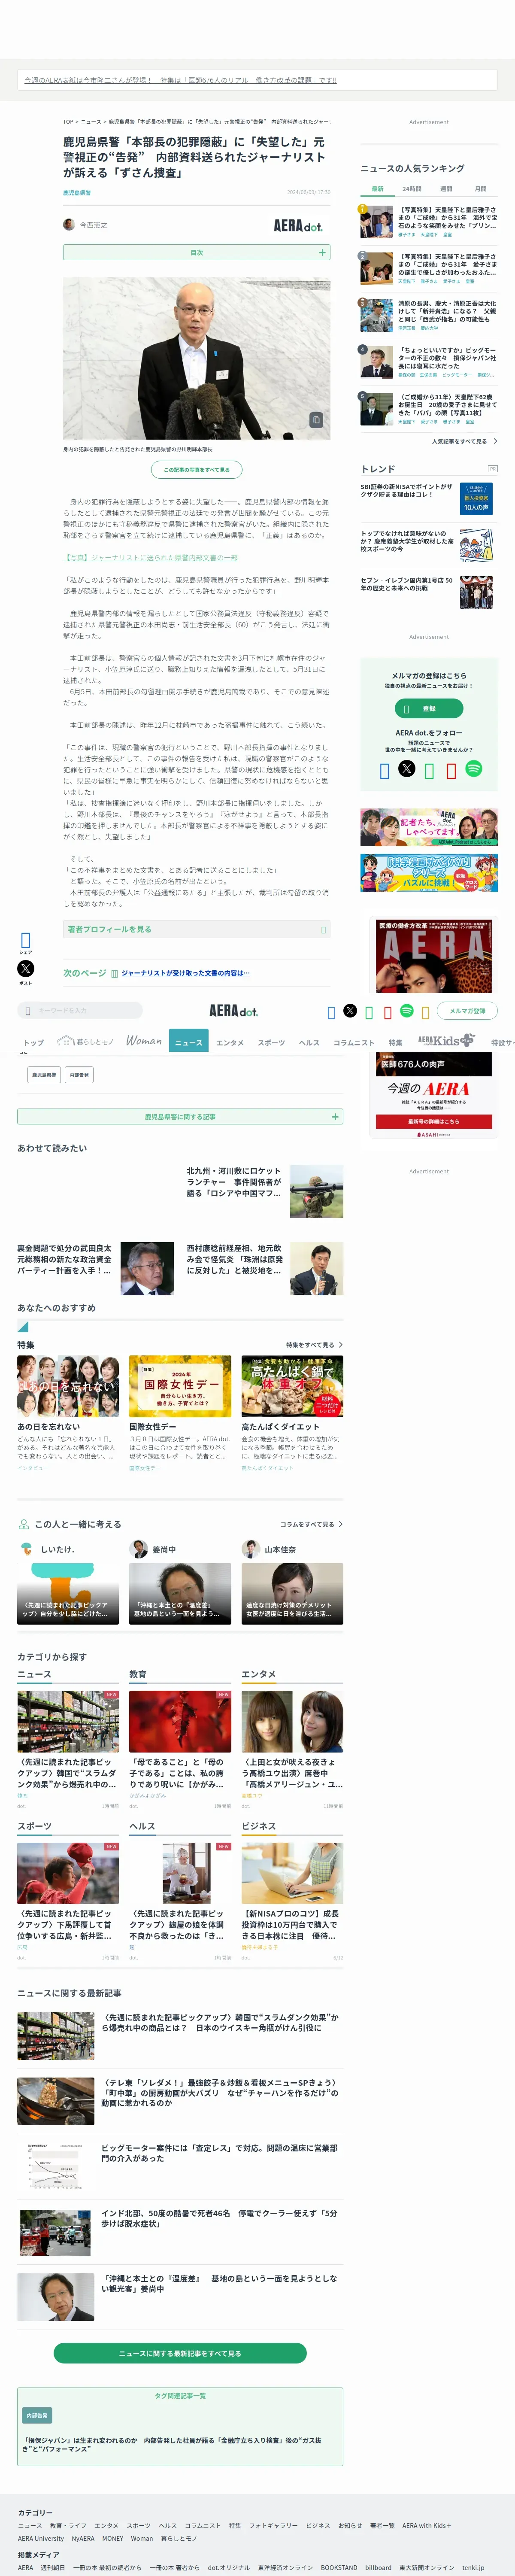Open the top banner about this week's AERA cover
This screenshot has height=2576, width=515.
coord(257,80)
